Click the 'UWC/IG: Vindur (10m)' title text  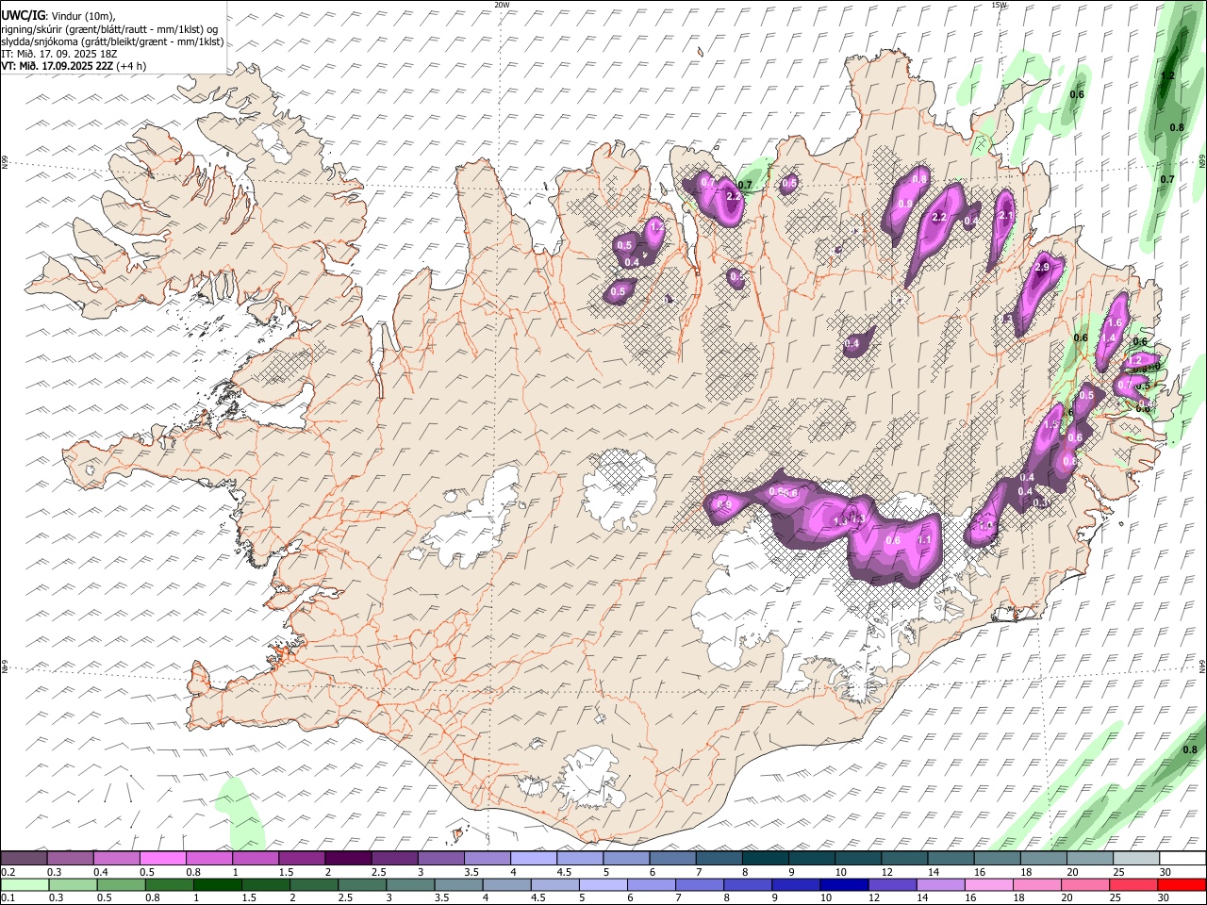(x=58, y=15)
